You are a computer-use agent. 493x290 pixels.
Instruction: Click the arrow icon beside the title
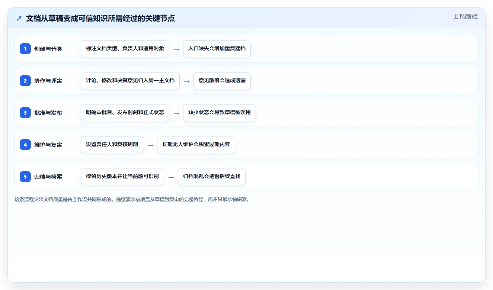coord(19,19)
